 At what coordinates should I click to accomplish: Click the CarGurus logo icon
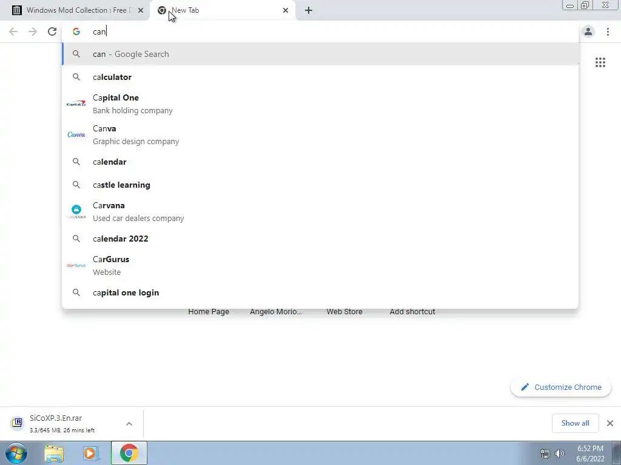tap(76, 265)
